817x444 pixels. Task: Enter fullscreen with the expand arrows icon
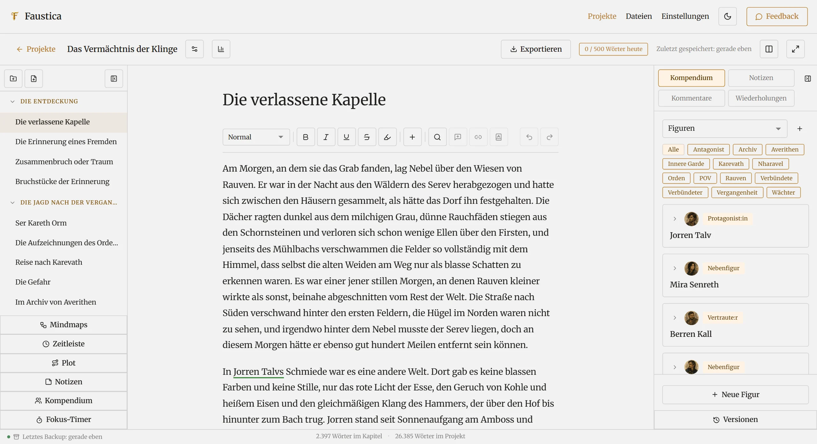pos(795,49)
